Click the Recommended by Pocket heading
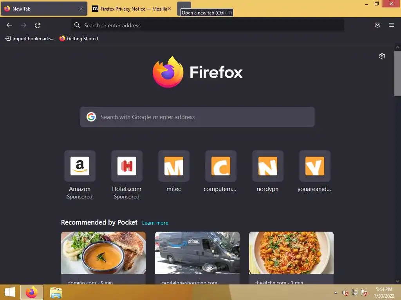The height and width of the screenshot is (300, 401). 99,222
